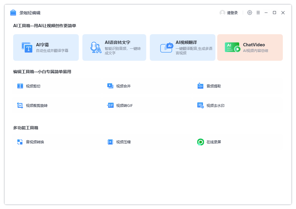Select the 视频剪切 video cutting icon

point(20,86)
